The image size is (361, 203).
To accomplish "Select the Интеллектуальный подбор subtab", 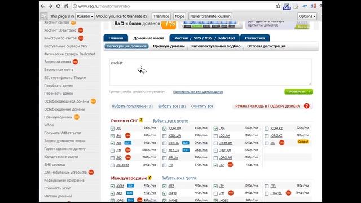I will [x=216, y=46].
